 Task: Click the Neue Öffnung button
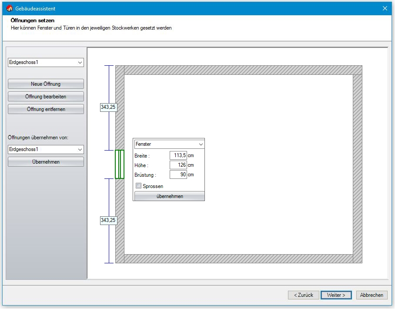tap(46, 84)
